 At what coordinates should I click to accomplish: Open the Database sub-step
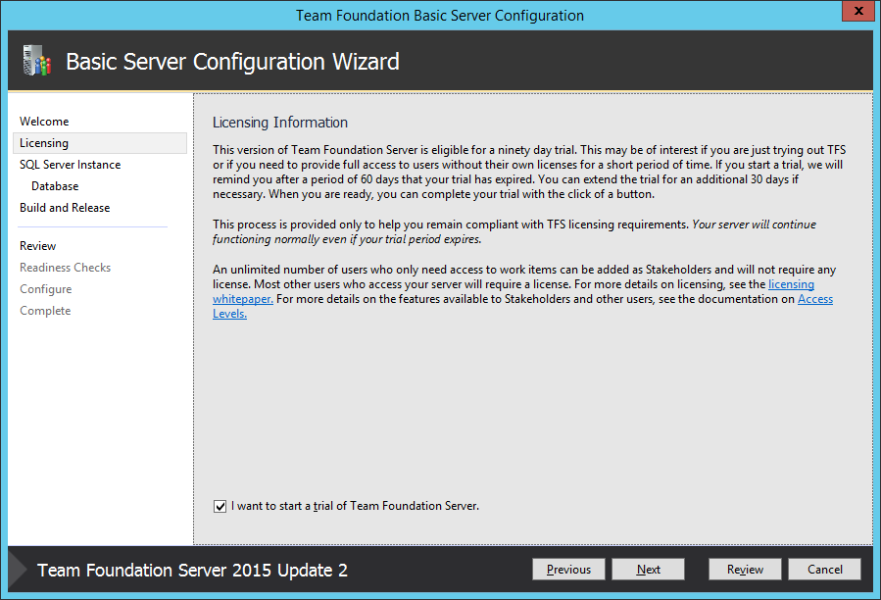coord(55,186)
